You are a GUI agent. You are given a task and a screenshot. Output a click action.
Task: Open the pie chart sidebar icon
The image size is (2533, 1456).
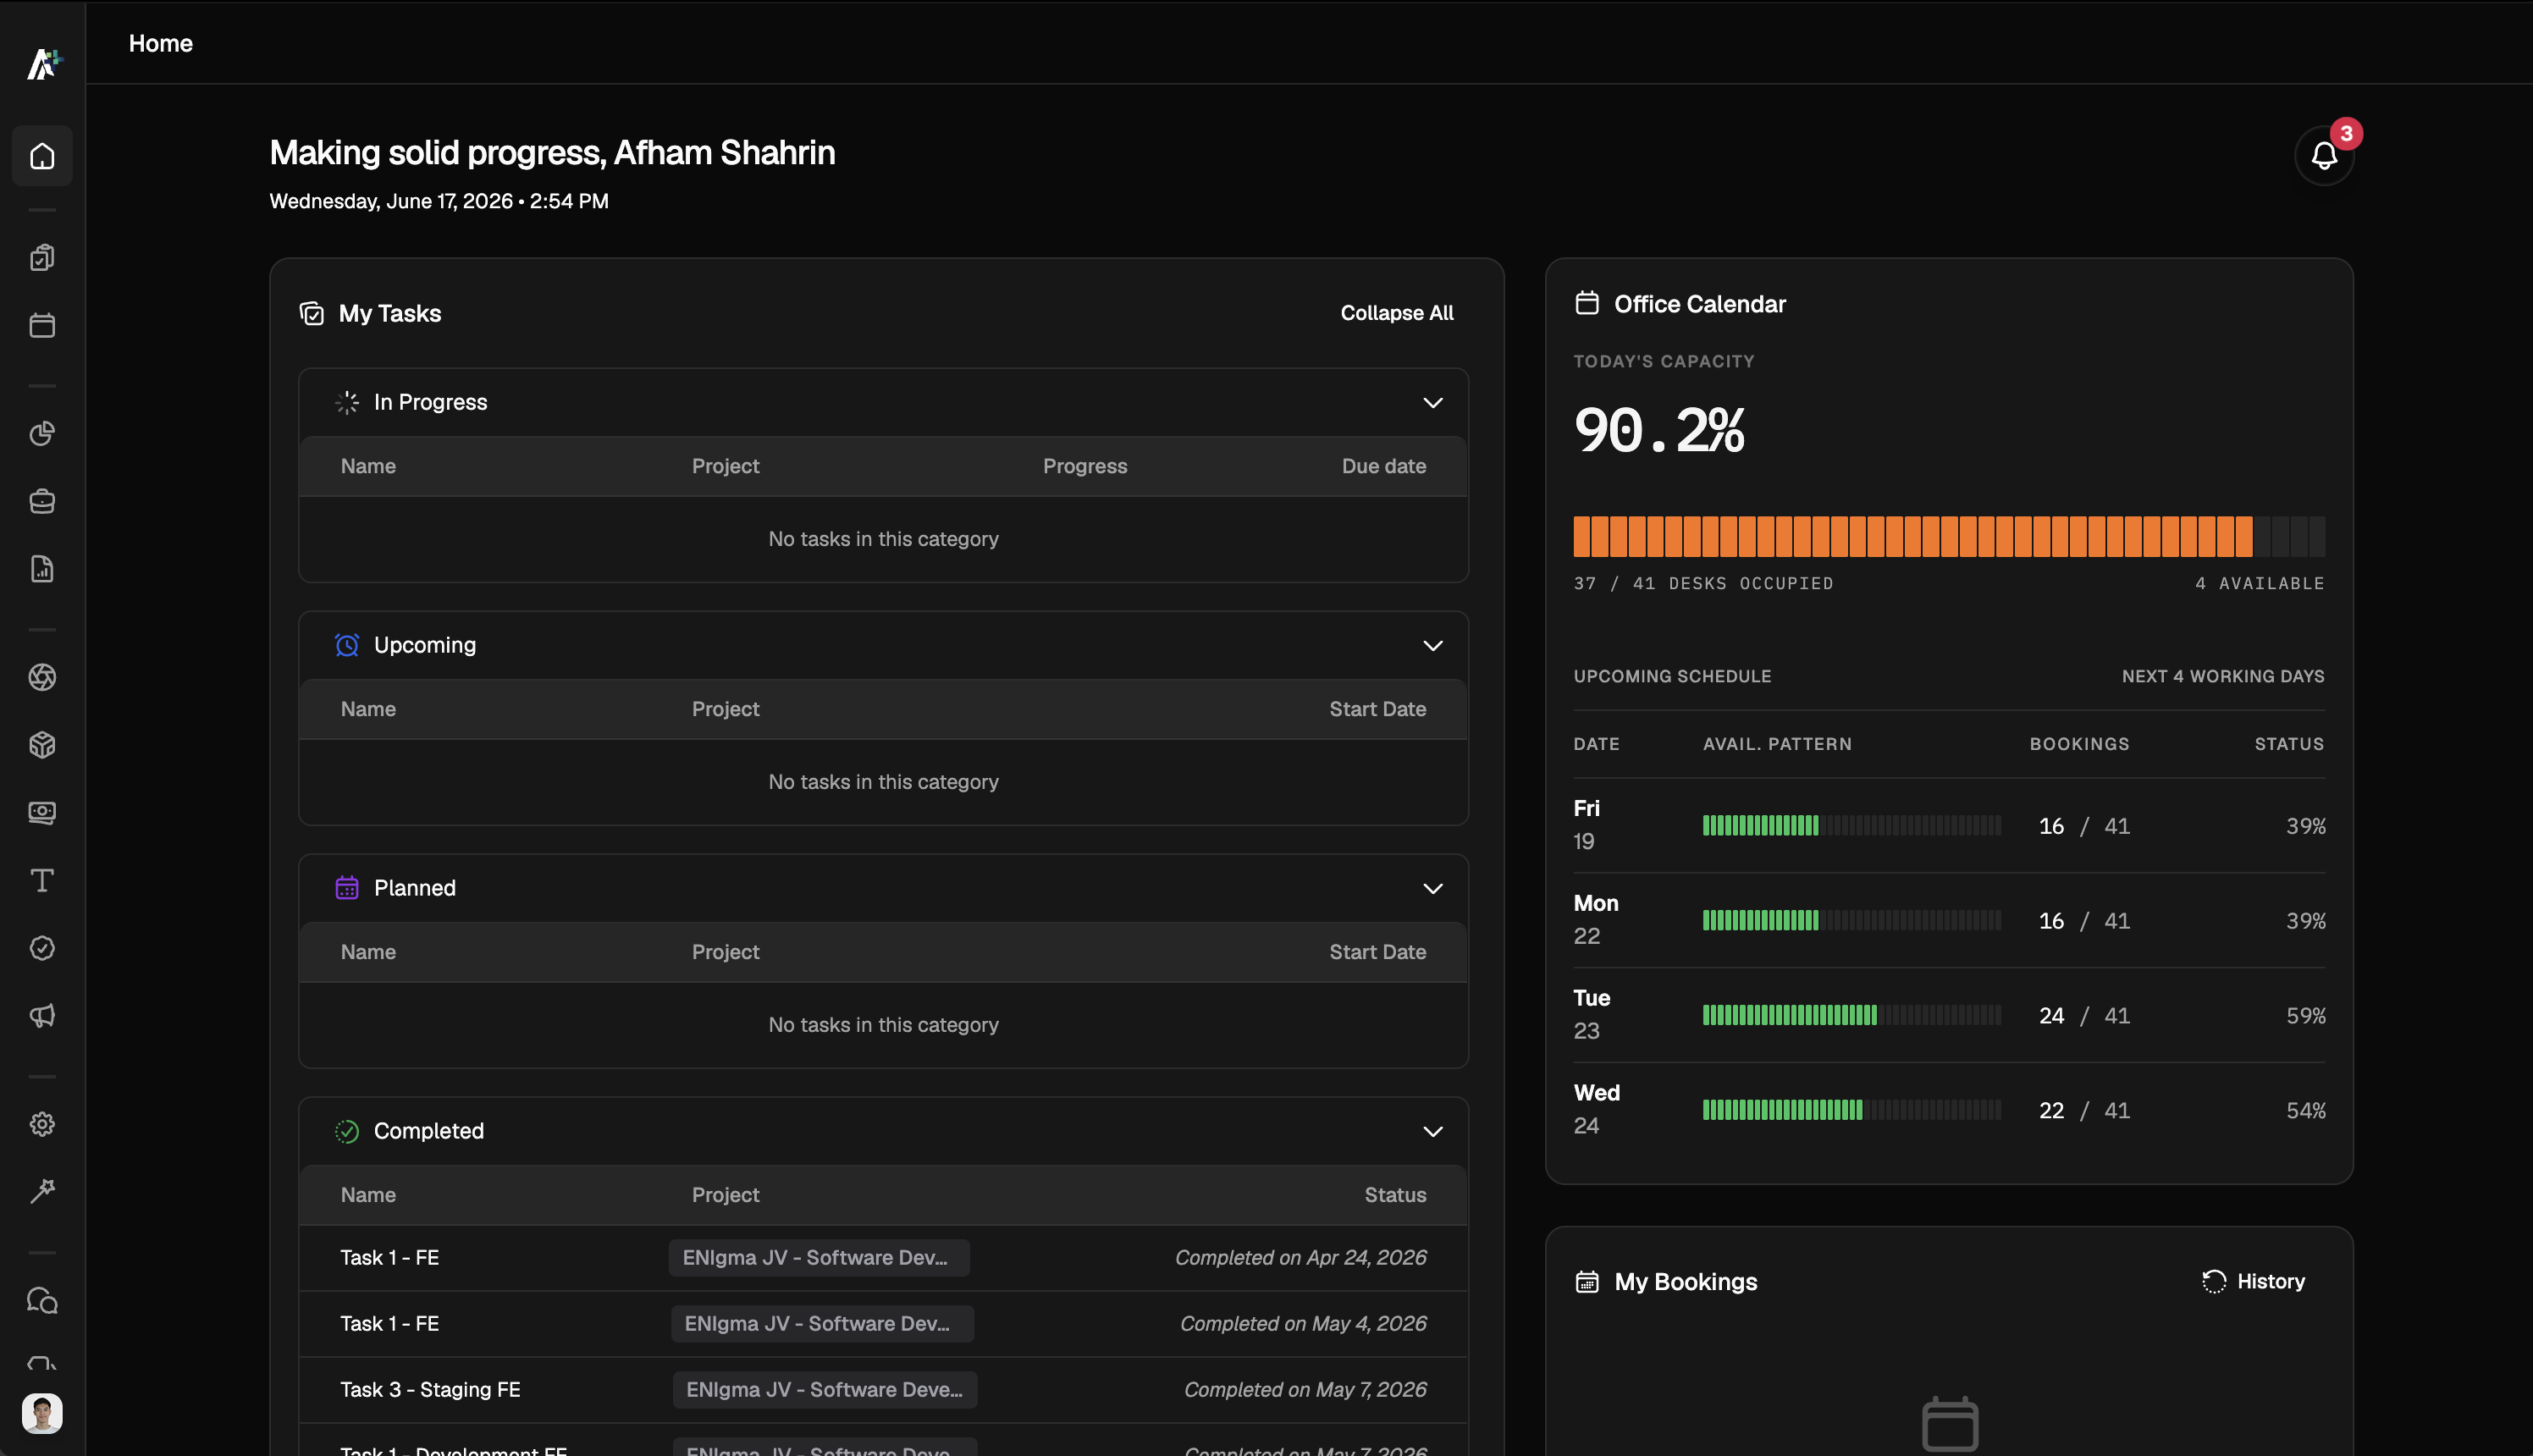pyautogui.click(x=42, y=434)
